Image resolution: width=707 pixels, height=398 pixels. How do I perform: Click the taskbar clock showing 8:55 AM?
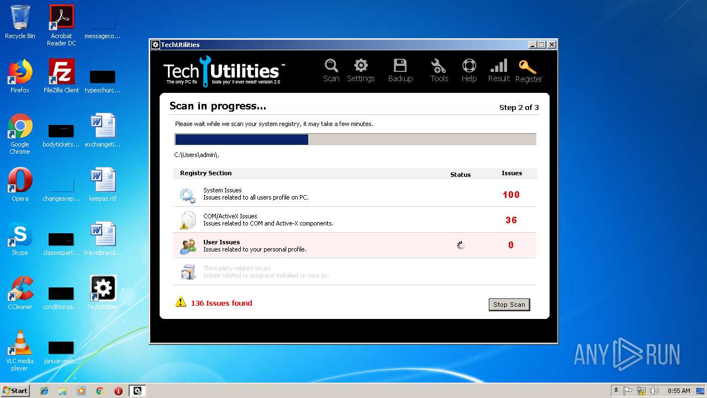pyautogui.click(x=679, y=391)
